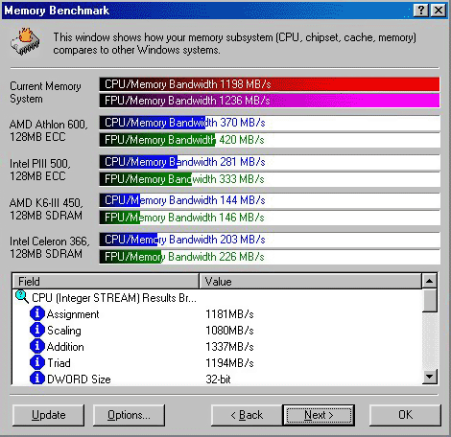Viewport: 451px width, 437px height.
Task: Click the K6-III FPU Bandwidth 146 MB/s bar
Action: 270,218
